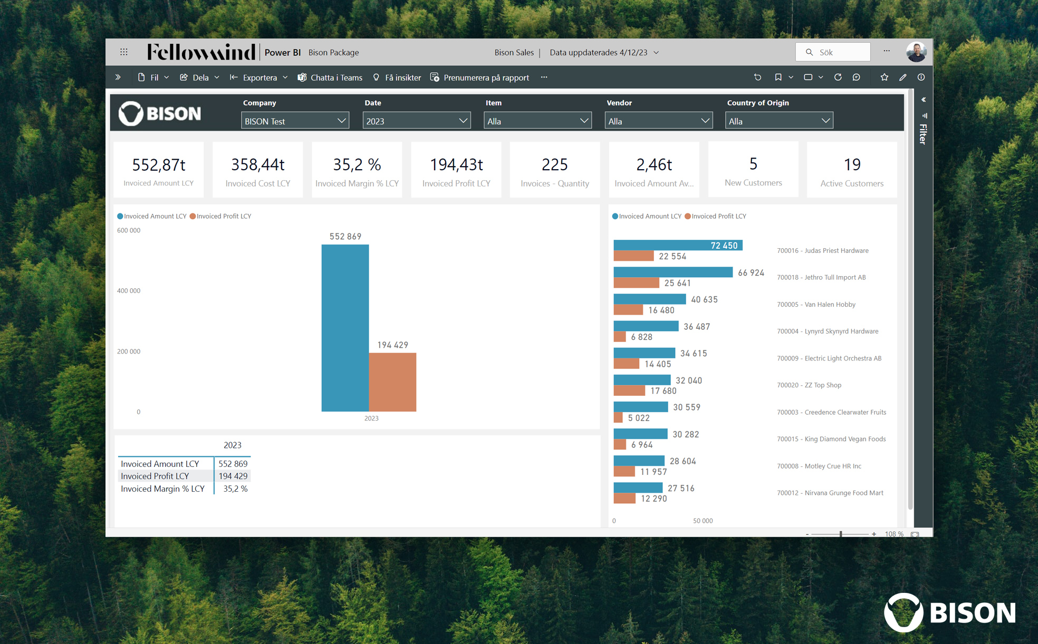Select the Invoices - Quantity card
Screen dimensions: 1038x644
tap(555, 170)
